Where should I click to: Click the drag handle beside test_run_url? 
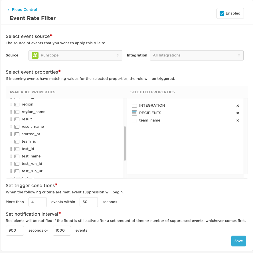pos(11,171)
